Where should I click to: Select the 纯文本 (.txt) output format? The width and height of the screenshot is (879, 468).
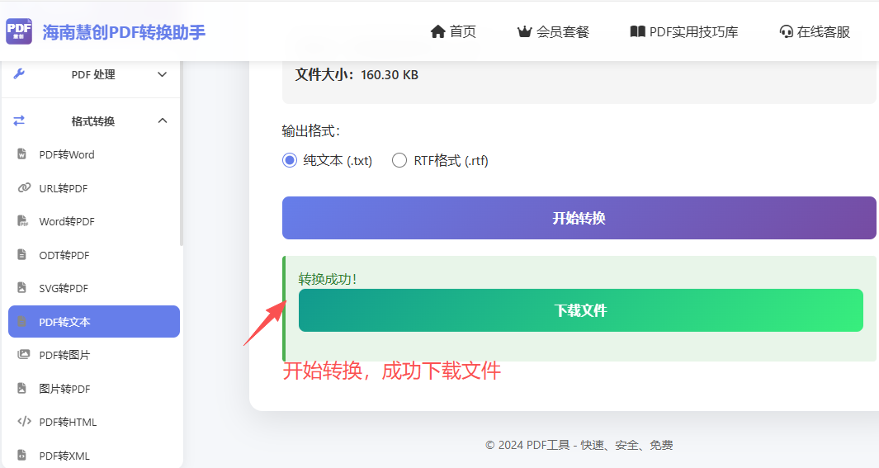[x=289, y=161]
